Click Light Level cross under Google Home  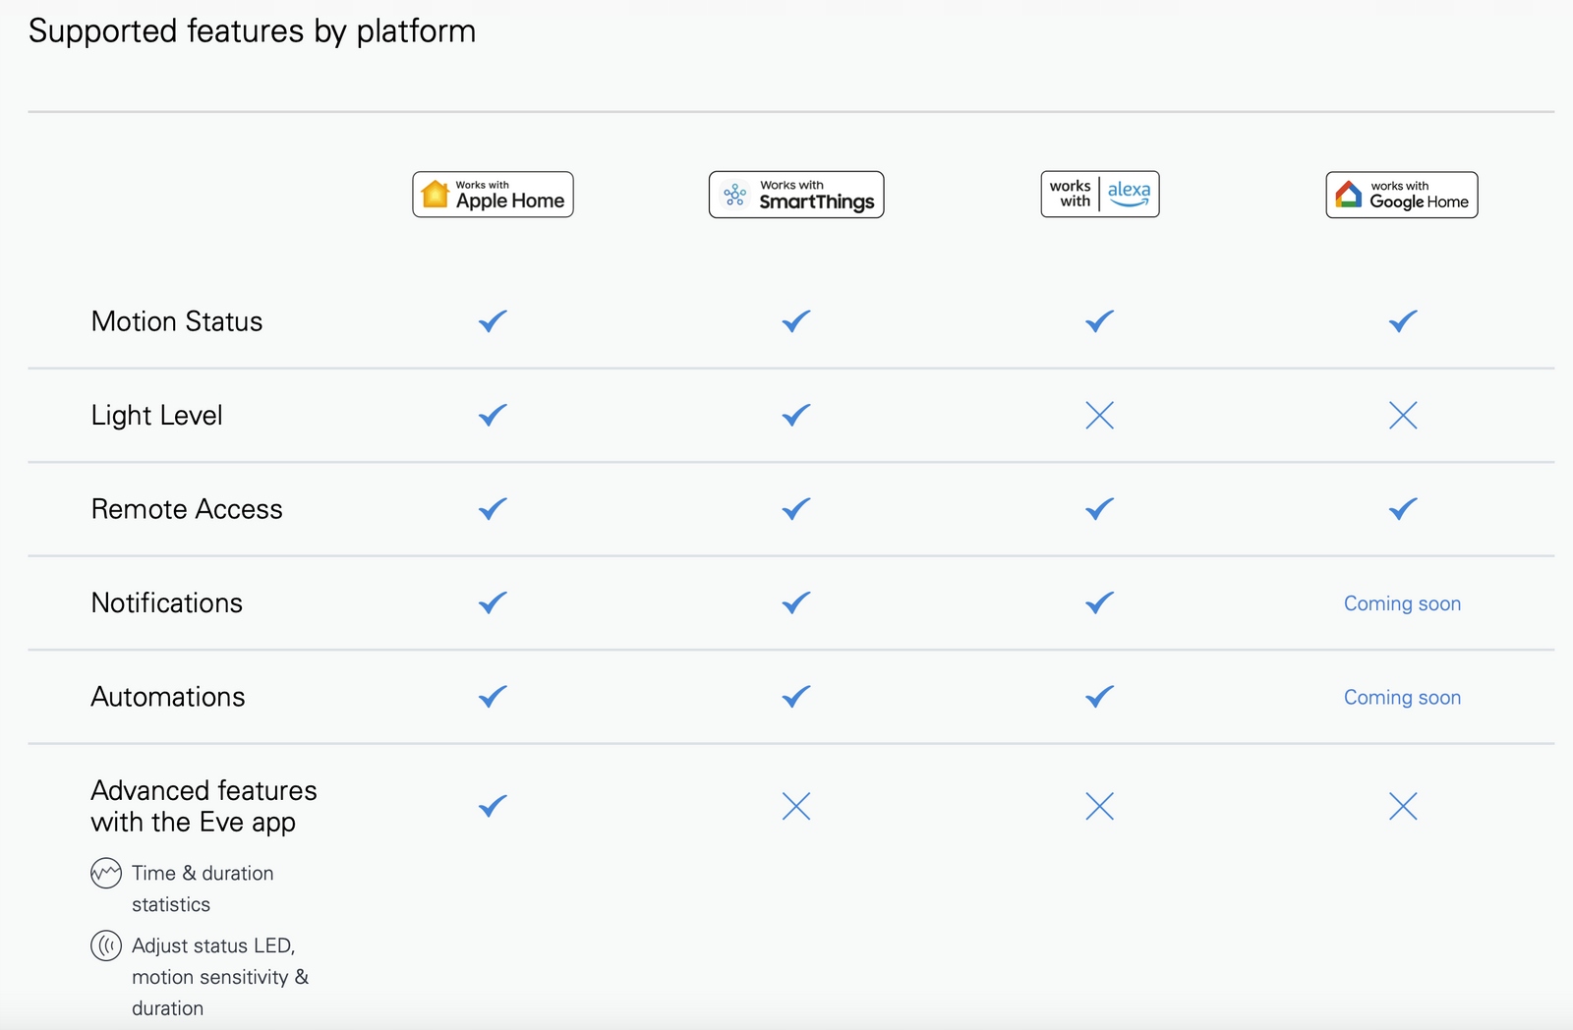coord(1403,416)
